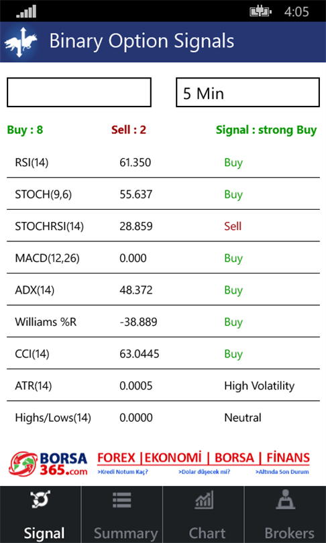Select the STOCHRSI(14) Sell row
This screenshot has height=543, width=326.
163,226
